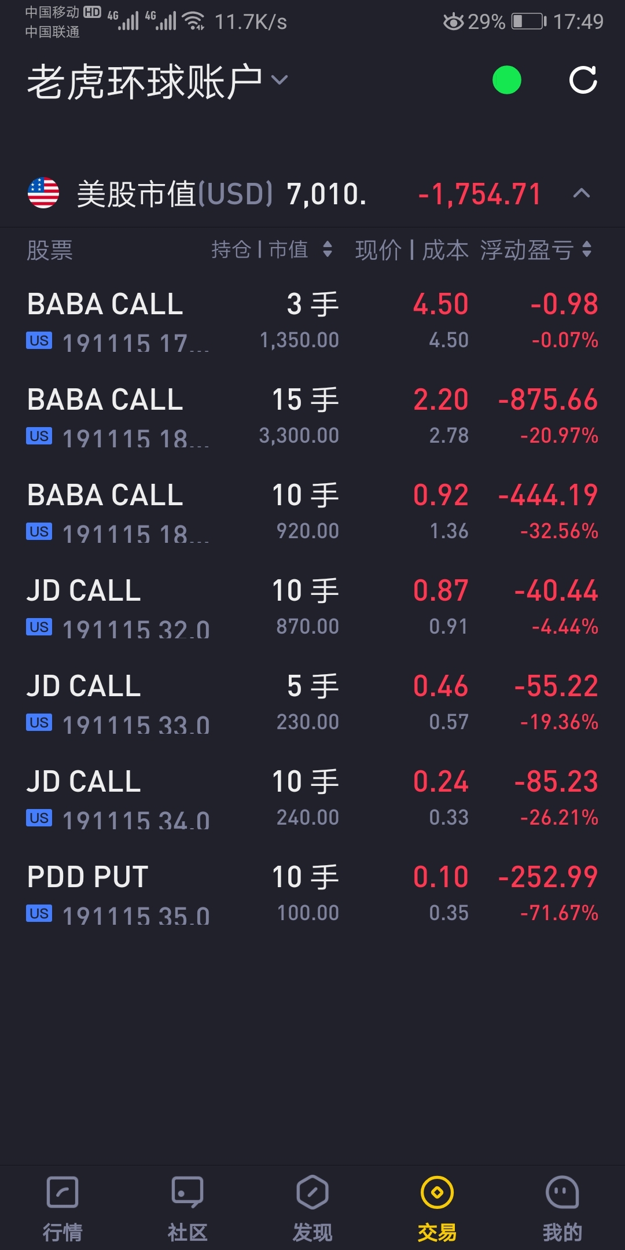The width and height of the screenshot is (625, 1250).
Task: Expand the 老虎环球账户 account dropdown
Action: [280, 80]
